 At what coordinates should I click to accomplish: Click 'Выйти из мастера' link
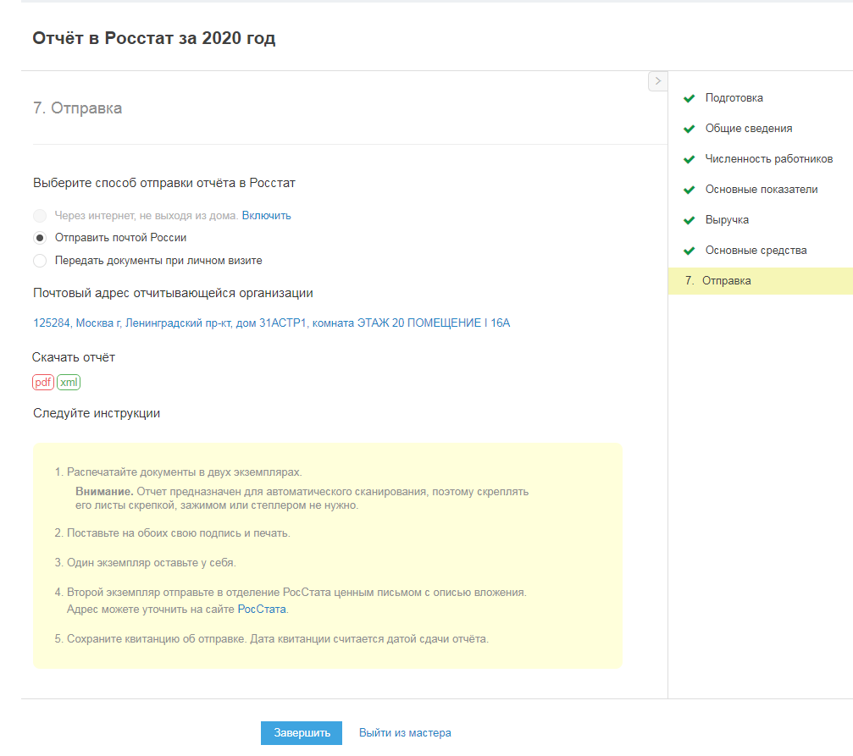(405, 733)
